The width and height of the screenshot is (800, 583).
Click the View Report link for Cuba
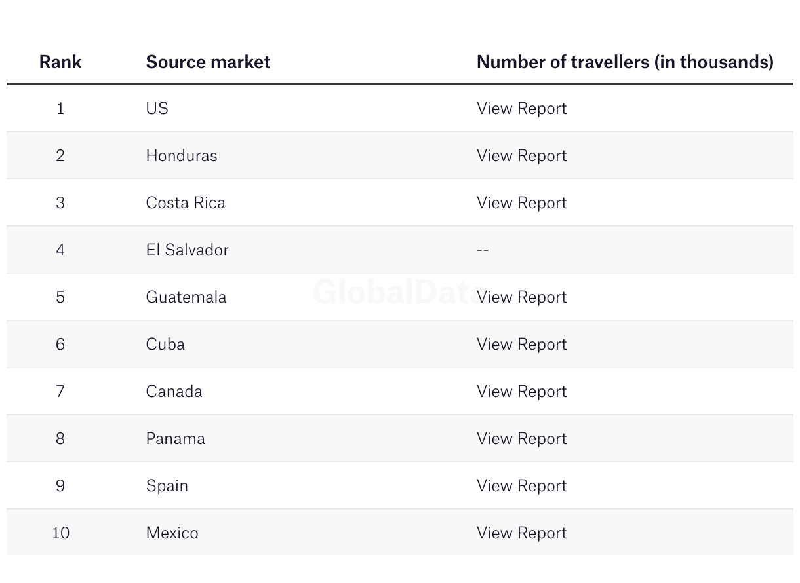(521, 344)
